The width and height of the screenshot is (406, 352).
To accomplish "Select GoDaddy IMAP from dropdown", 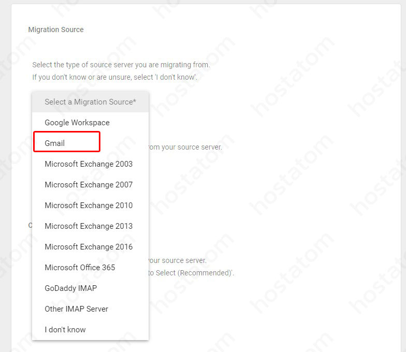I will click(70, 288).
